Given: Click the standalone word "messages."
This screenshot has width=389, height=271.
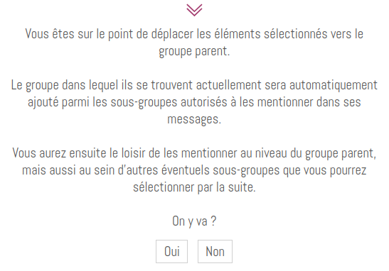Looking at the screenshot, I should tap(194, 119).
